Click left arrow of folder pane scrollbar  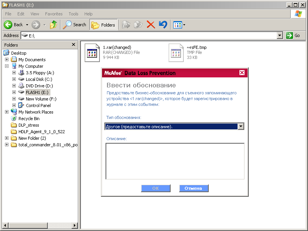[x=5, y=225]
